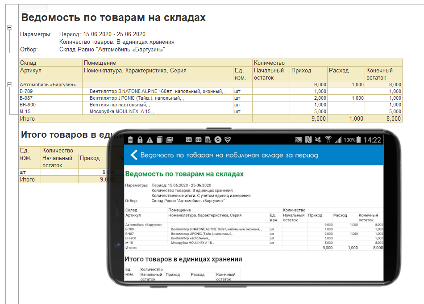
Task: Tap the Gmail envelope notification icon
Action: tap(169, 140)
